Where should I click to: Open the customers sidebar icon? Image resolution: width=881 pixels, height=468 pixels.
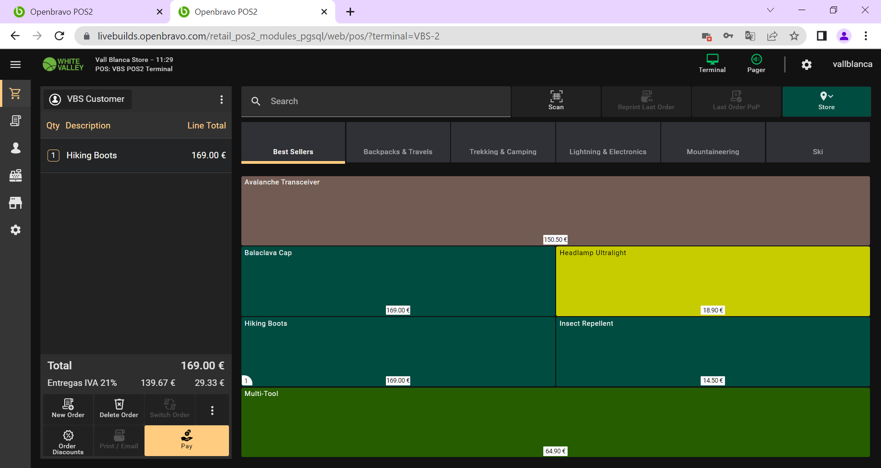pyautogui.click(x=16, y=148)
